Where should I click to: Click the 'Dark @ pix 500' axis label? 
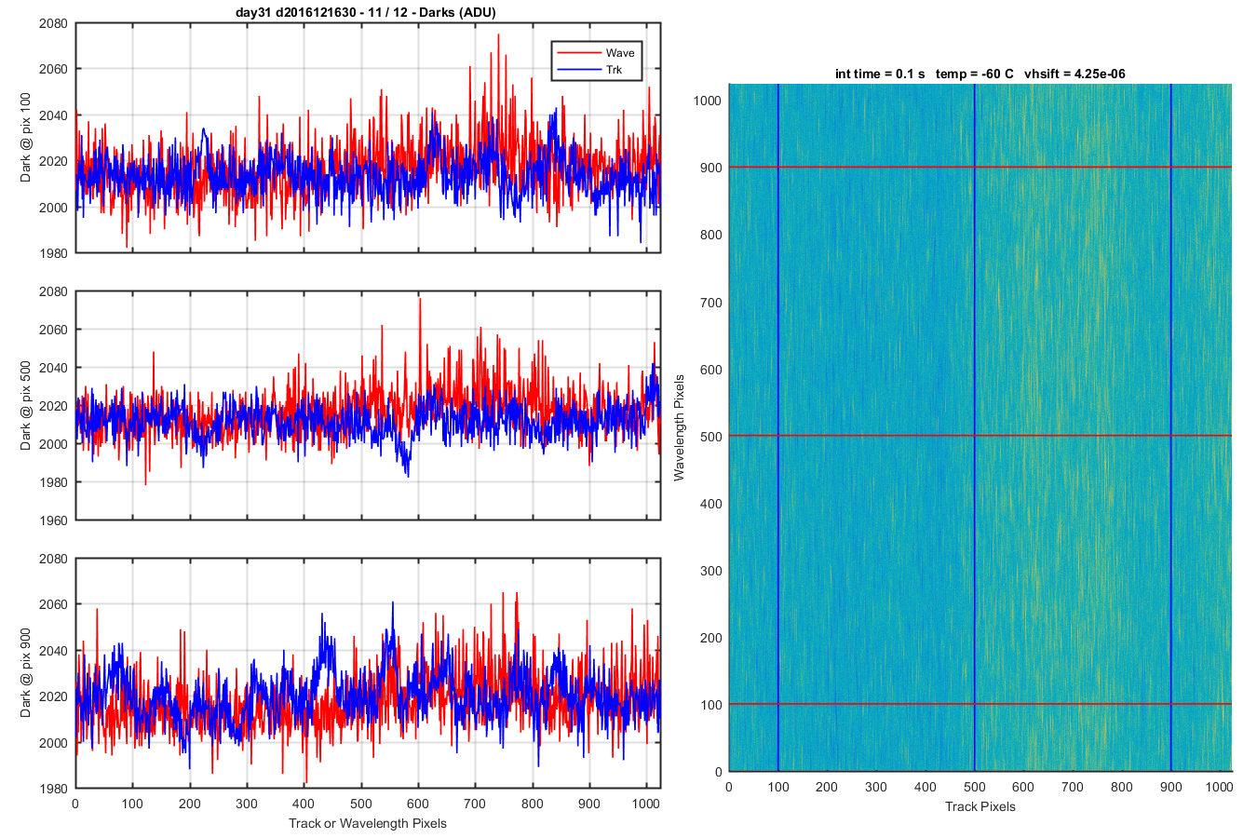(x=26, y=406)
